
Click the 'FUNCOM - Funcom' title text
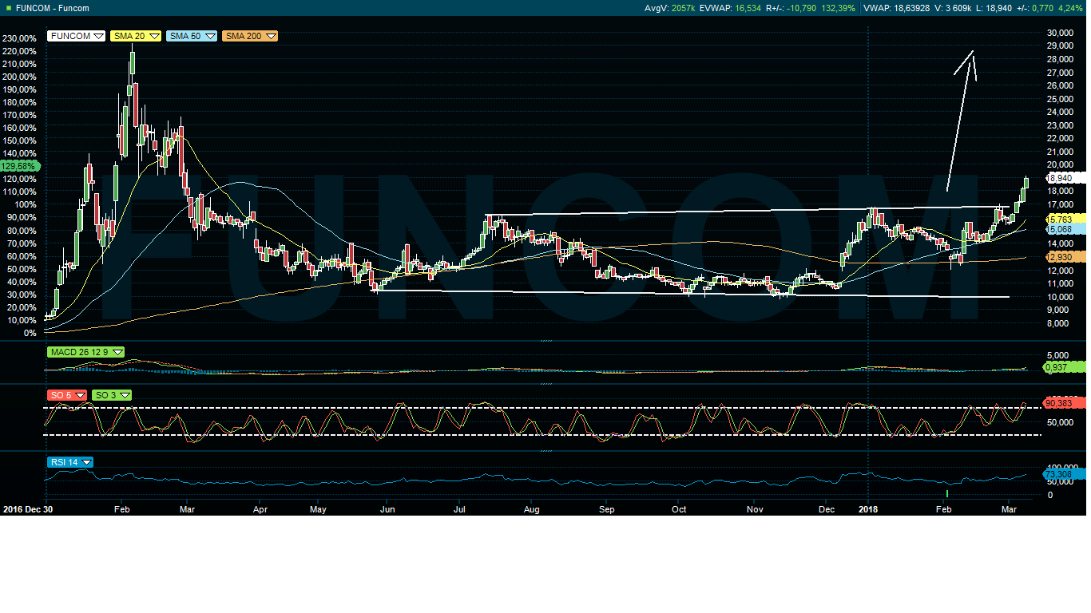point(53,8)
